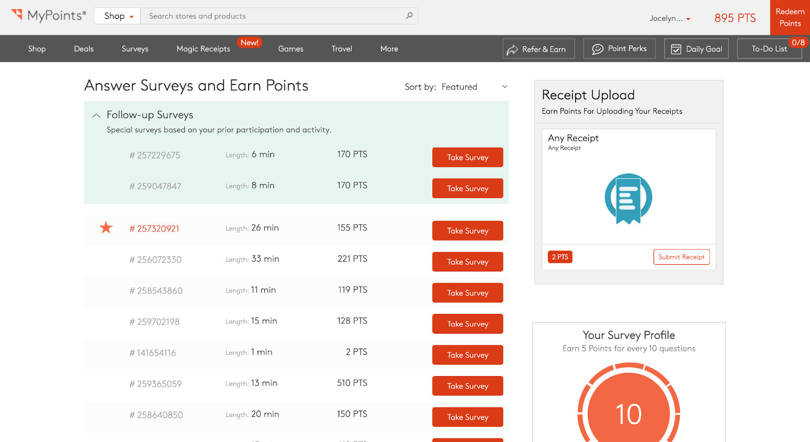
Task: Click the 895 PTS balance
Action: [x=735, y=18]
